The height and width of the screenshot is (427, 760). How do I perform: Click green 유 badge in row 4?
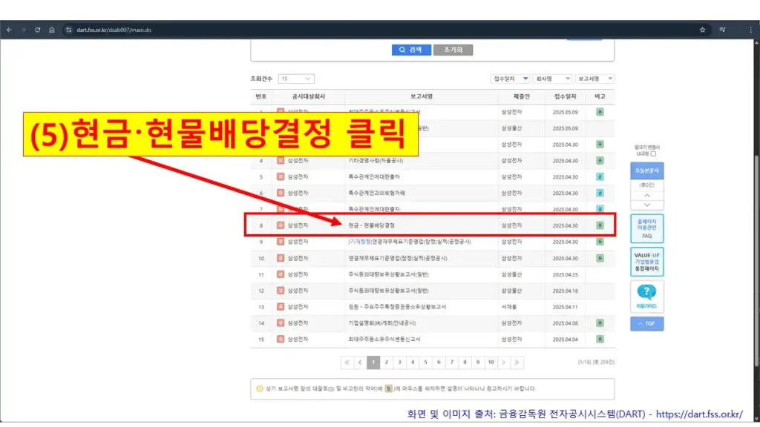tap(600, 160)
